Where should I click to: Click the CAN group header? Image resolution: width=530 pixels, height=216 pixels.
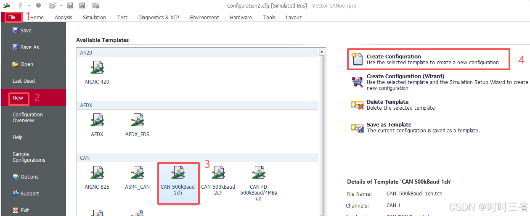click(x=198, y=158)
